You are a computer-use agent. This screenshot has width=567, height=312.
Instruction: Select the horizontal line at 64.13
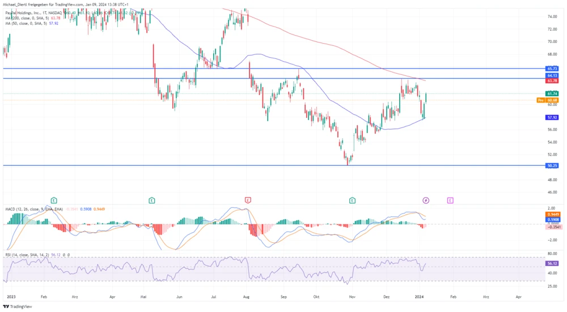[274, 78]
